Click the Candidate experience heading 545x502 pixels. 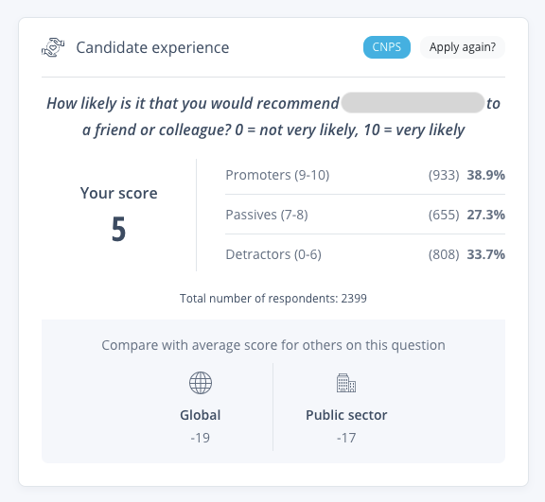click(x=152, y=47)
